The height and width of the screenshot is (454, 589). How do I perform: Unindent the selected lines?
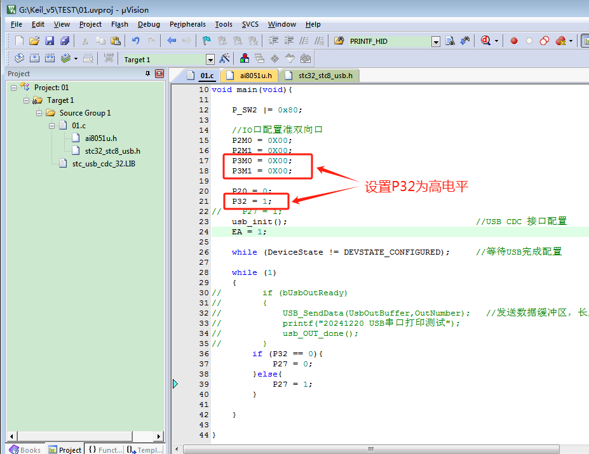click(289, 41)
